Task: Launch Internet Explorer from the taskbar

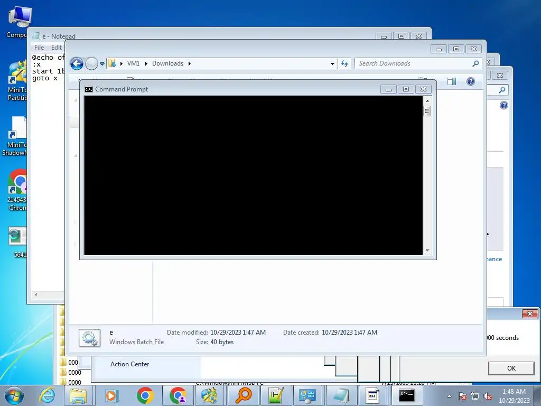Action: [x=47, y=395]
